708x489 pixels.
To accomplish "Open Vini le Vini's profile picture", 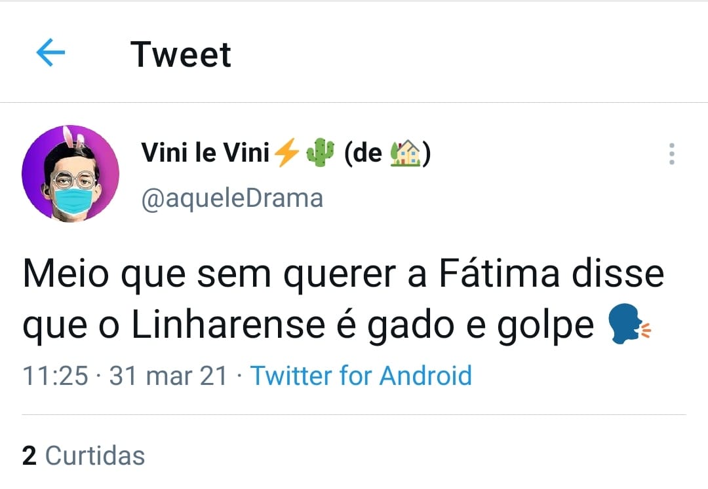I will 70,173.
